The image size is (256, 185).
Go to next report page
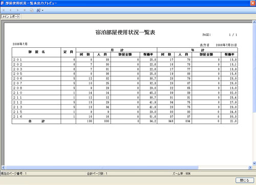17,10
